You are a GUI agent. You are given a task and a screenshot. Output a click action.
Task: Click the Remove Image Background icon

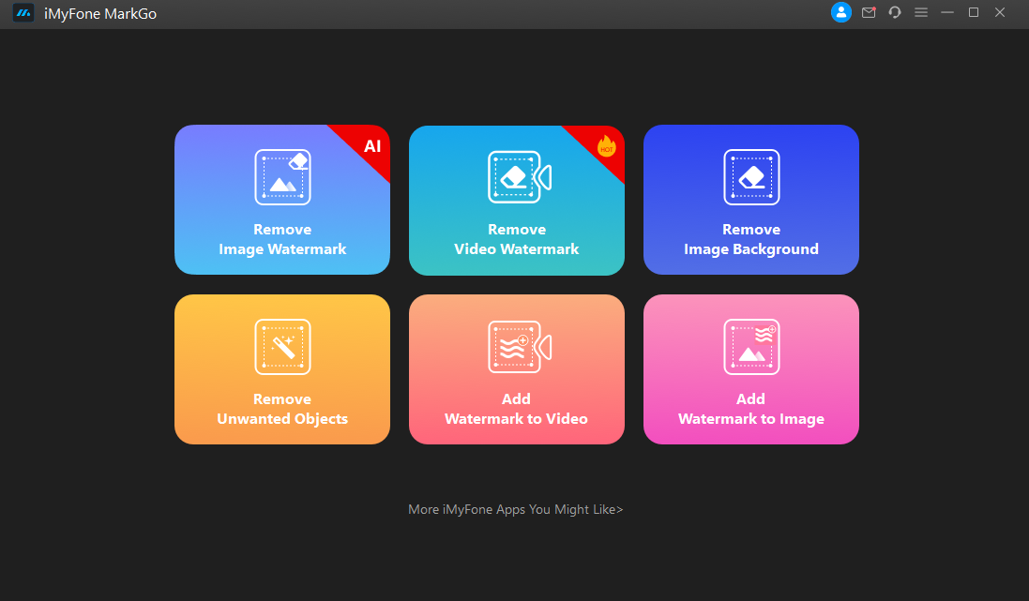(751, 176)
